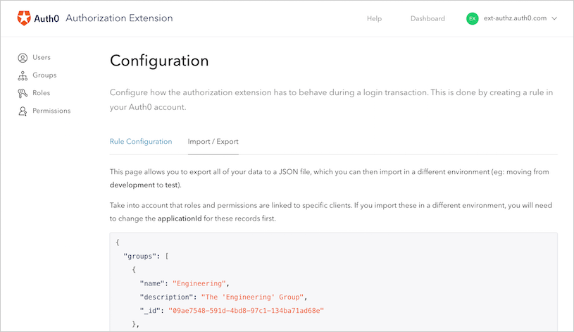Click the _id value 09ae7548-591d-4bd8-97c1-134ba71ad68e
The height and width of the screenshot is (332, 574).
click(246, 311)
